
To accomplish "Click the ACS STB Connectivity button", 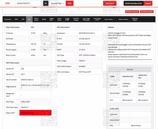I will 147,12.
